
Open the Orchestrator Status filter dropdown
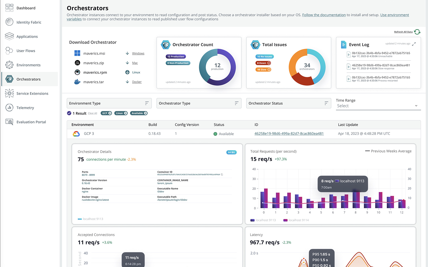point(288,103)
